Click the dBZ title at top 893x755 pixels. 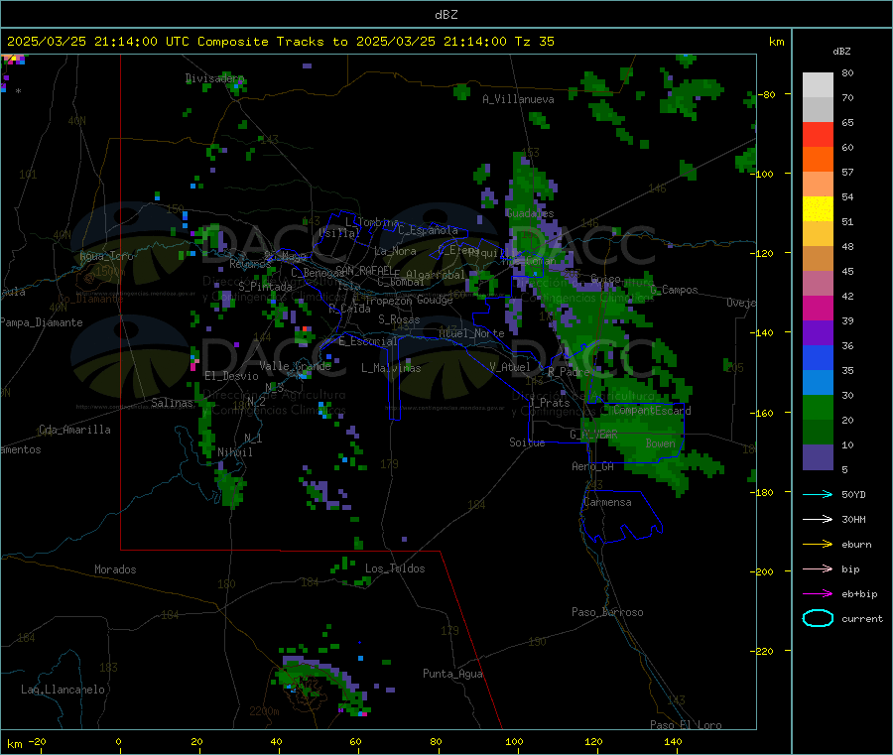pos(446,15)
